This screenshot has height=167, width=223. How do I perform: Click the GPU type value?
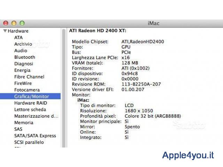point(126,47)
